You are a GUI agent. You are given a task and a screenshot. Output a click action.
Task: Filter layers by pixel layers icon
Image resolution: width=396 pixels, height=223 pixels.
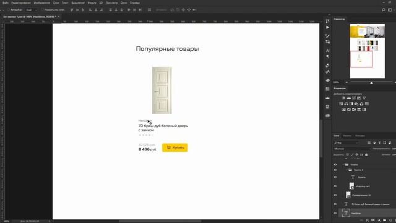tap(369, 143)
